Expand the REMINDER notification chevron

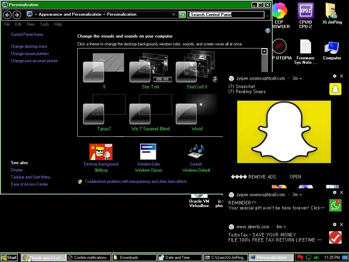coord(301,195)
